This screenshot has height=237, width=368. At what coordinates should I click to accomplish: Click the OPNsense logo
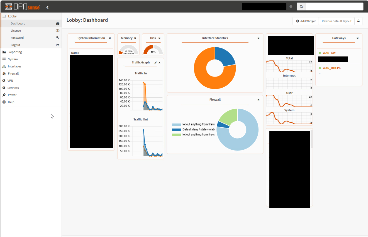click(x=23, y=7)
